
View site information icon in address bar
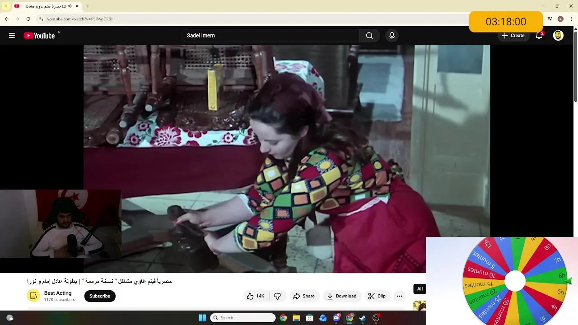coord(41,19)
